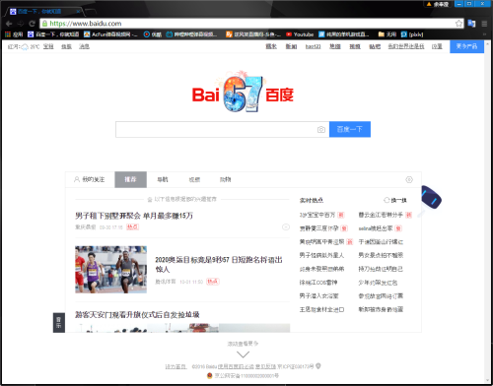493x386 pixels.
Task: Open the 视频 link in top nav
Action: coord(355,46)
